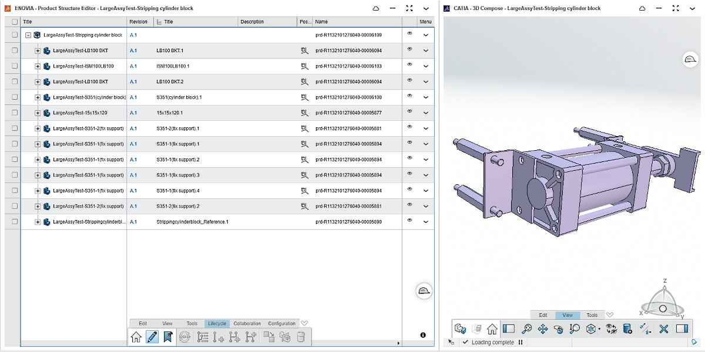705x352 pixels.
Task: Toggle the pencil Edit mode icon
Action: coord(152,337)
